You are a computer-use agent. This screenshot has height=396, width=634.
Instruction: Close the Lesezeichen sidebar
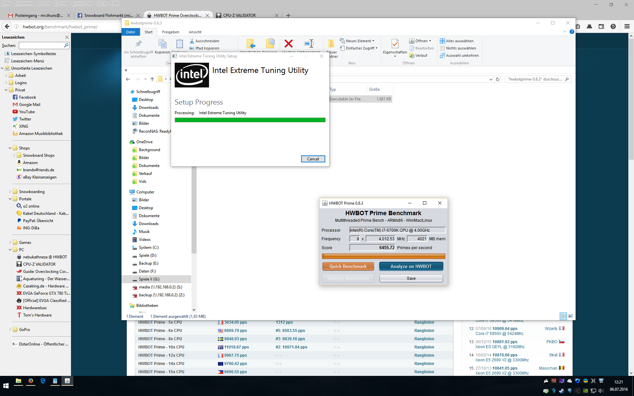click(x=67, y=37)
